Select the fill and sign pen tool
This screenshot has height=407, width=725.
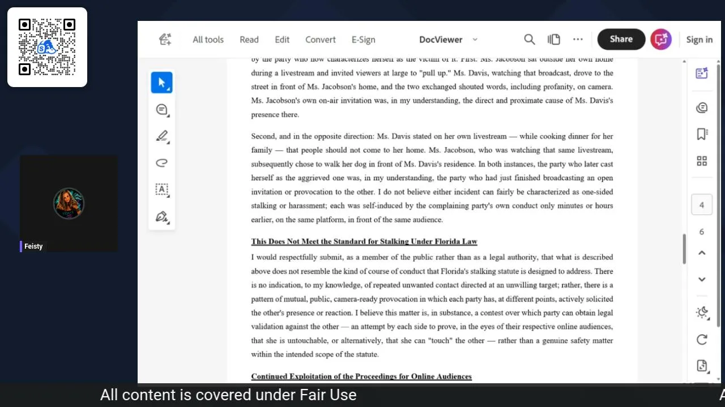162,217
